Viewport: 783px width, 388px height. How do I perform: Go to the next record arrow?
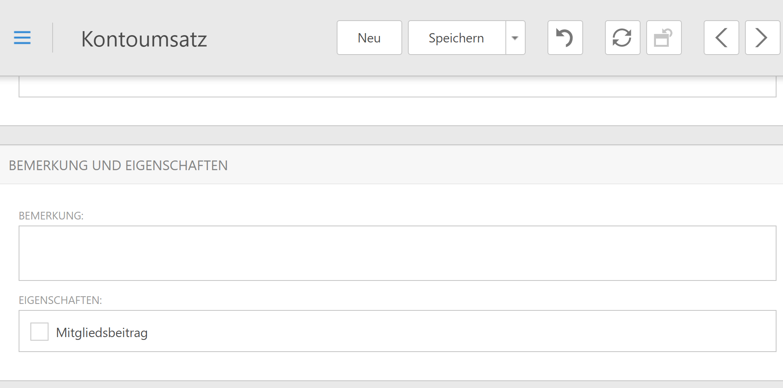pos(762,38)
